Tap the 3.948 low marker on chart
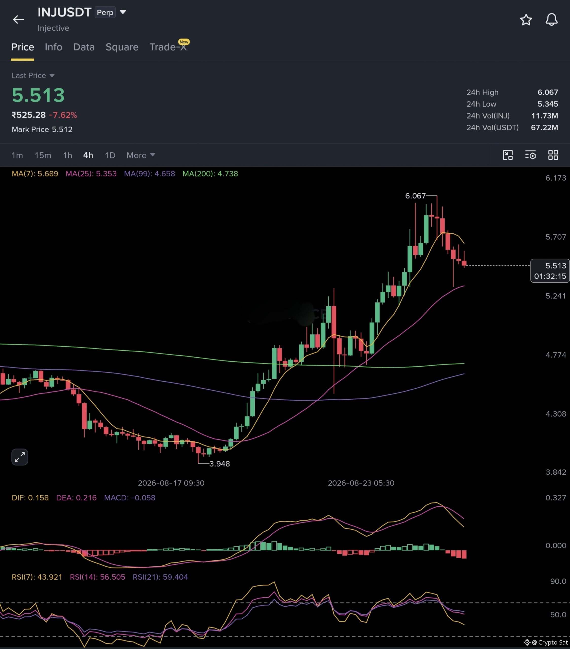The width and height of the screenshot is (570, 649). [220, 464]
